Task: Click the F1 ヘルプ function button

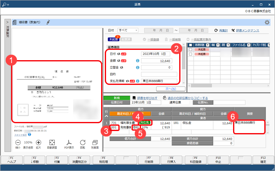Action: click(x=12, y=160)
